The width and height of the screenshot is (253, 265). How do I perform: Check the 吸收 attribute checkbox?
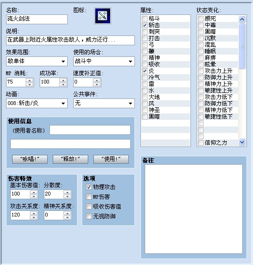pyautogui.click(x=145, y=64)
